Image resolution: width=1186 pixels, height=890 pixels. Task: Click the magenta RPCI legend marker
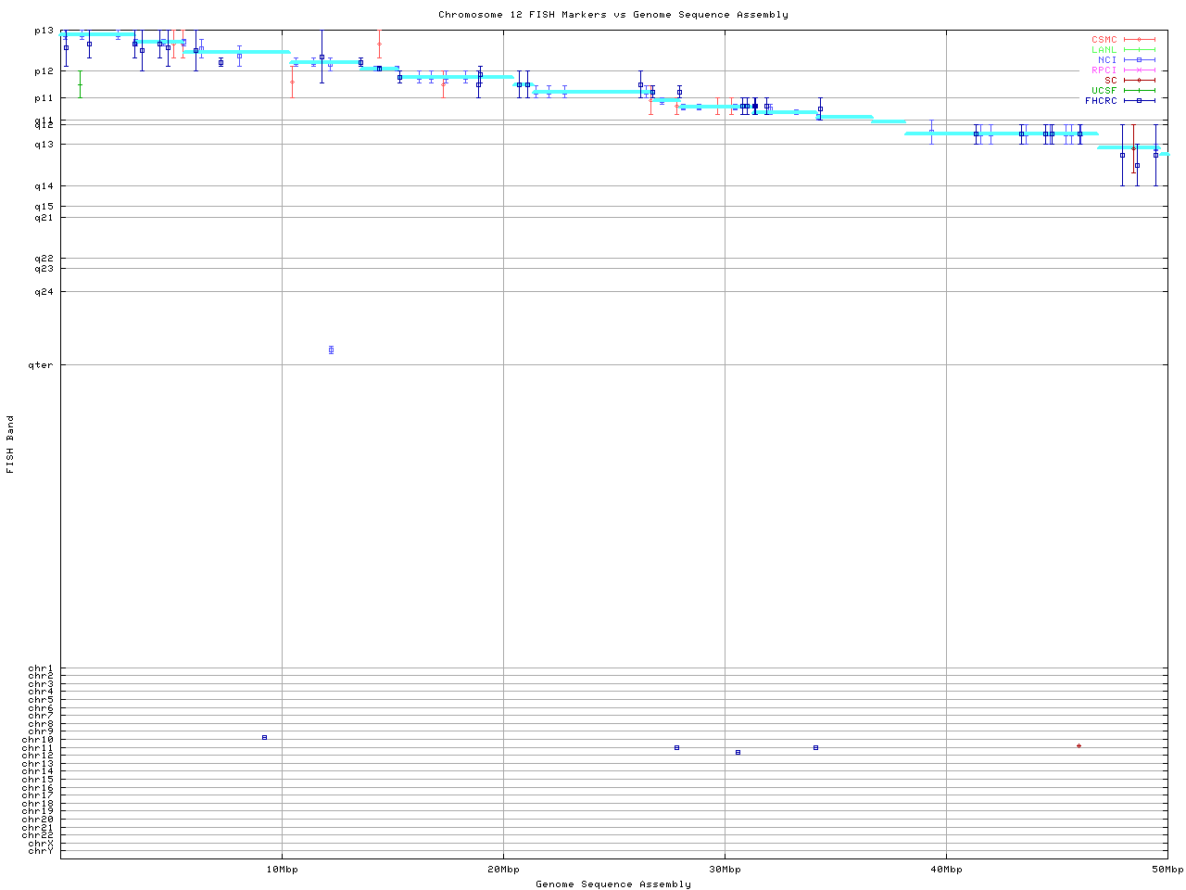1139,70
